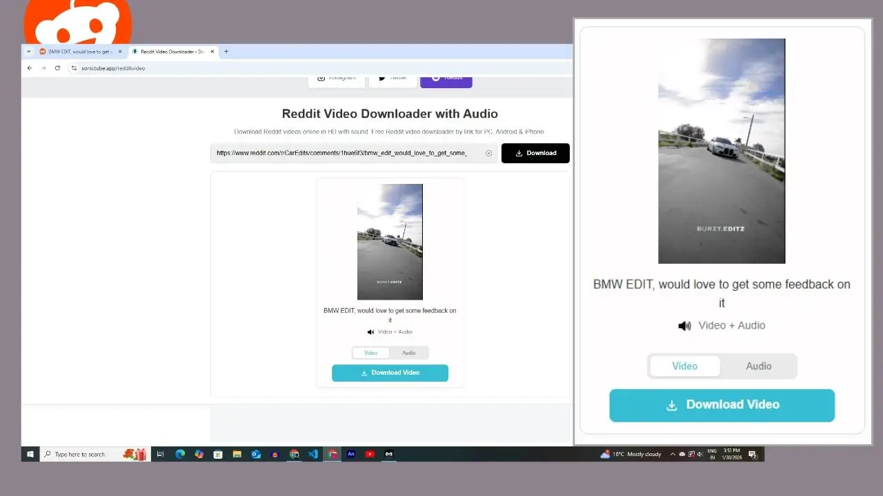Open the YouTube app from the taskbar
The height and width of the screenshot is (496, 883).
click(370, 454)
